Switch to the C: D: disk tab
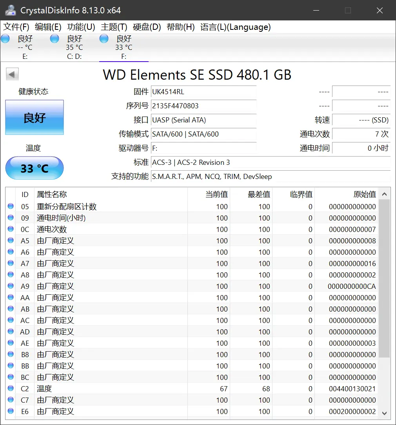Viewport: 396px width, 425px height. 74,47
